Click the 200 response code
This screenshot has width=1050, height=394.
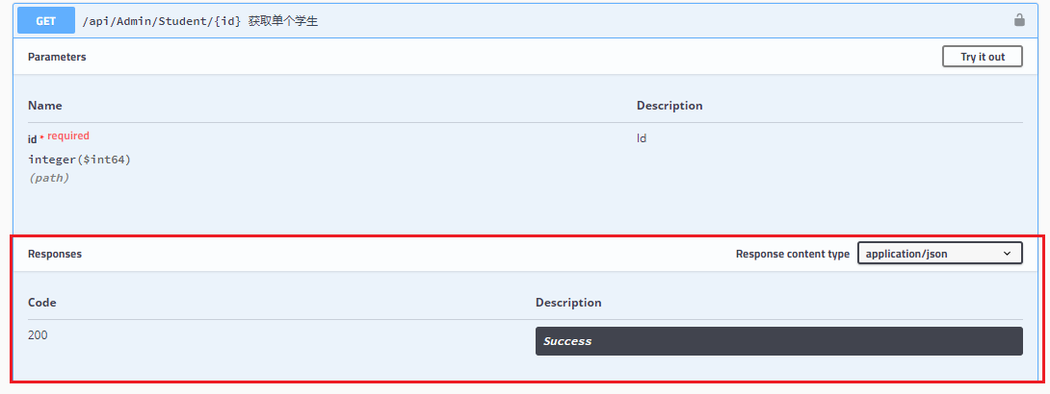[x=38, y=335]
